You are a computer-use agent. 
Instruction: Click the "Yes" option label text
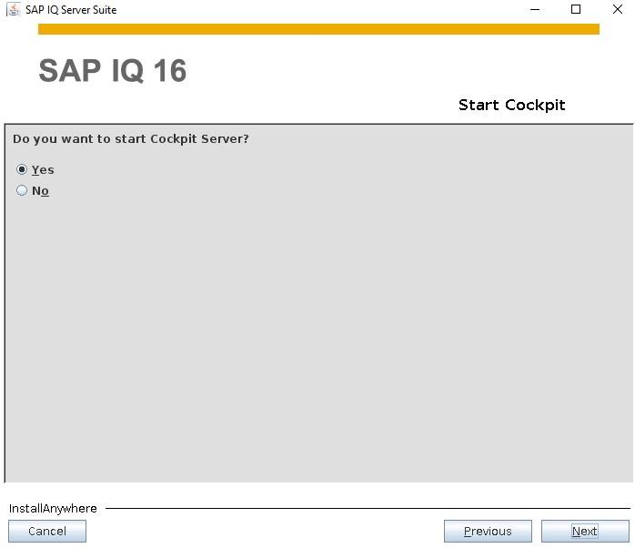coord(43,170)
